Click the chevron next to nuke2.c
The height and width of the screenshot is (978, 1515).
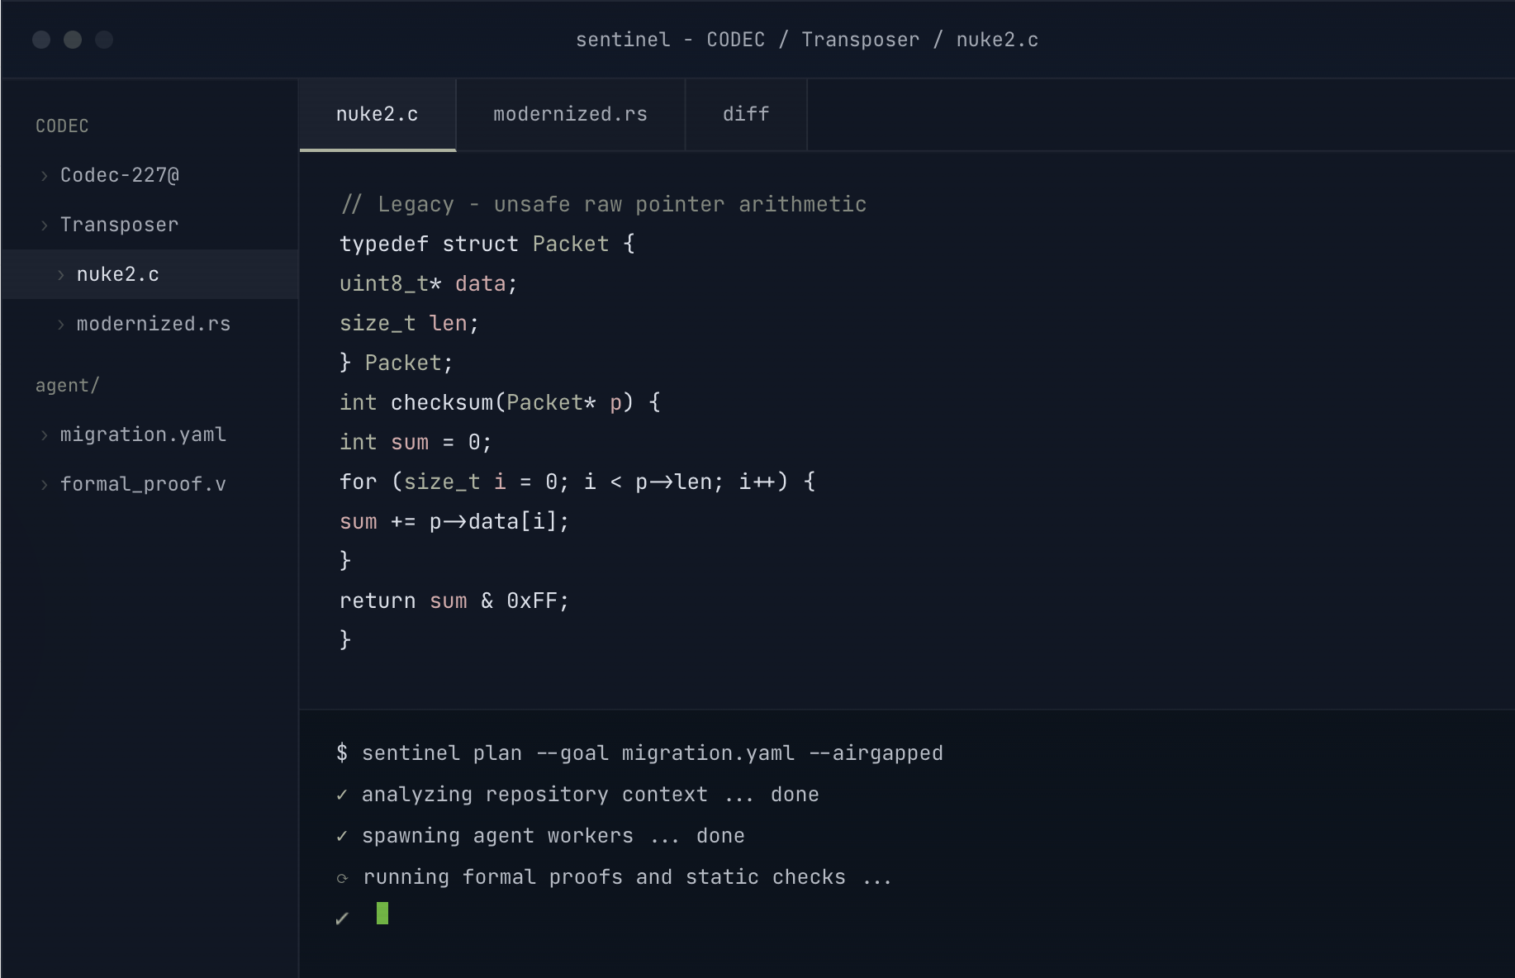[61, 275]
